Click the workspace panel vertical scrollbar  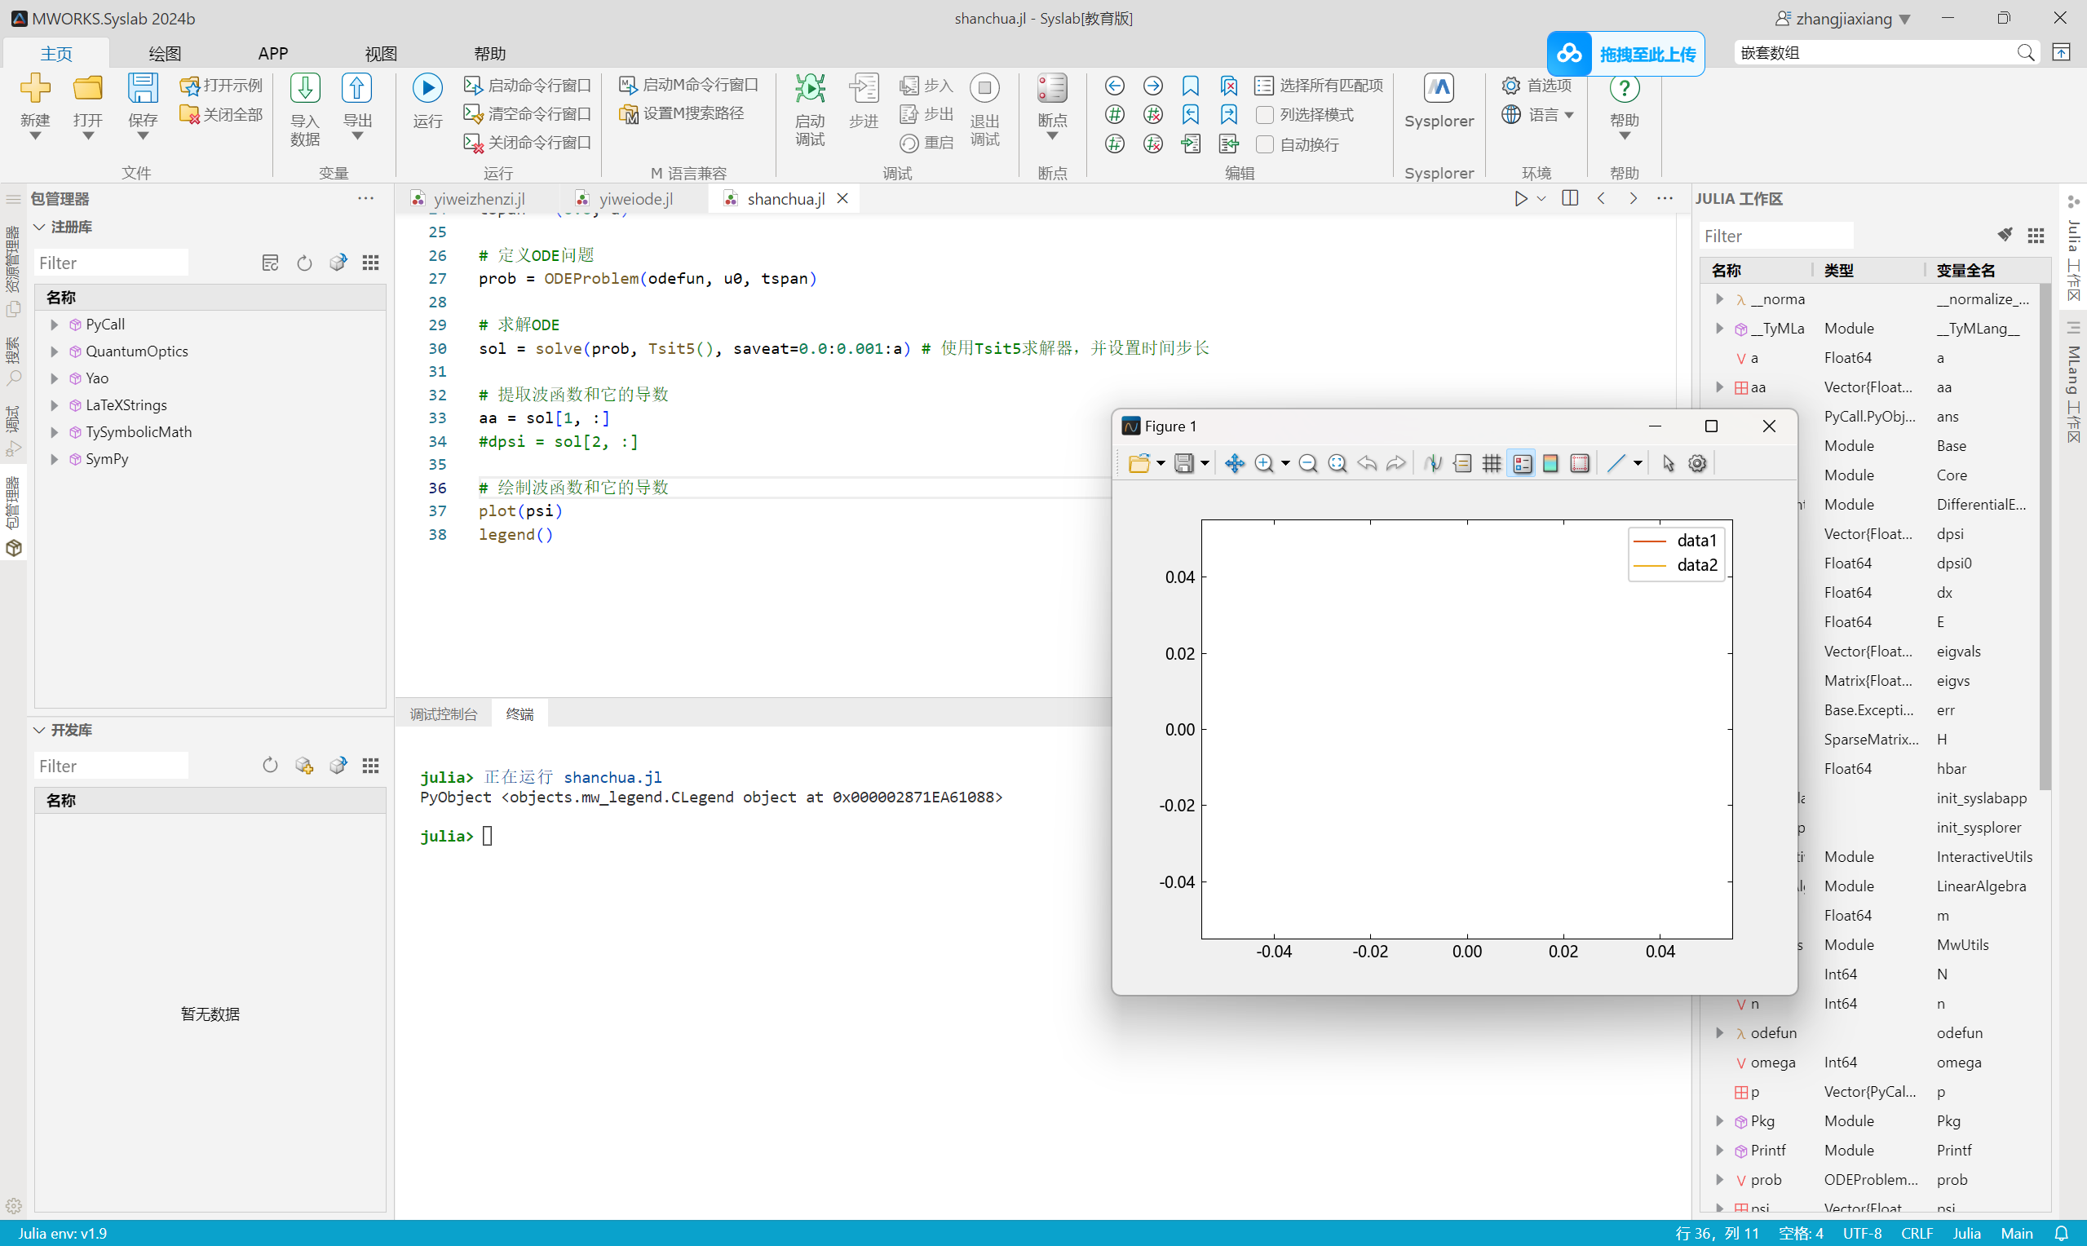[2045, 537]
